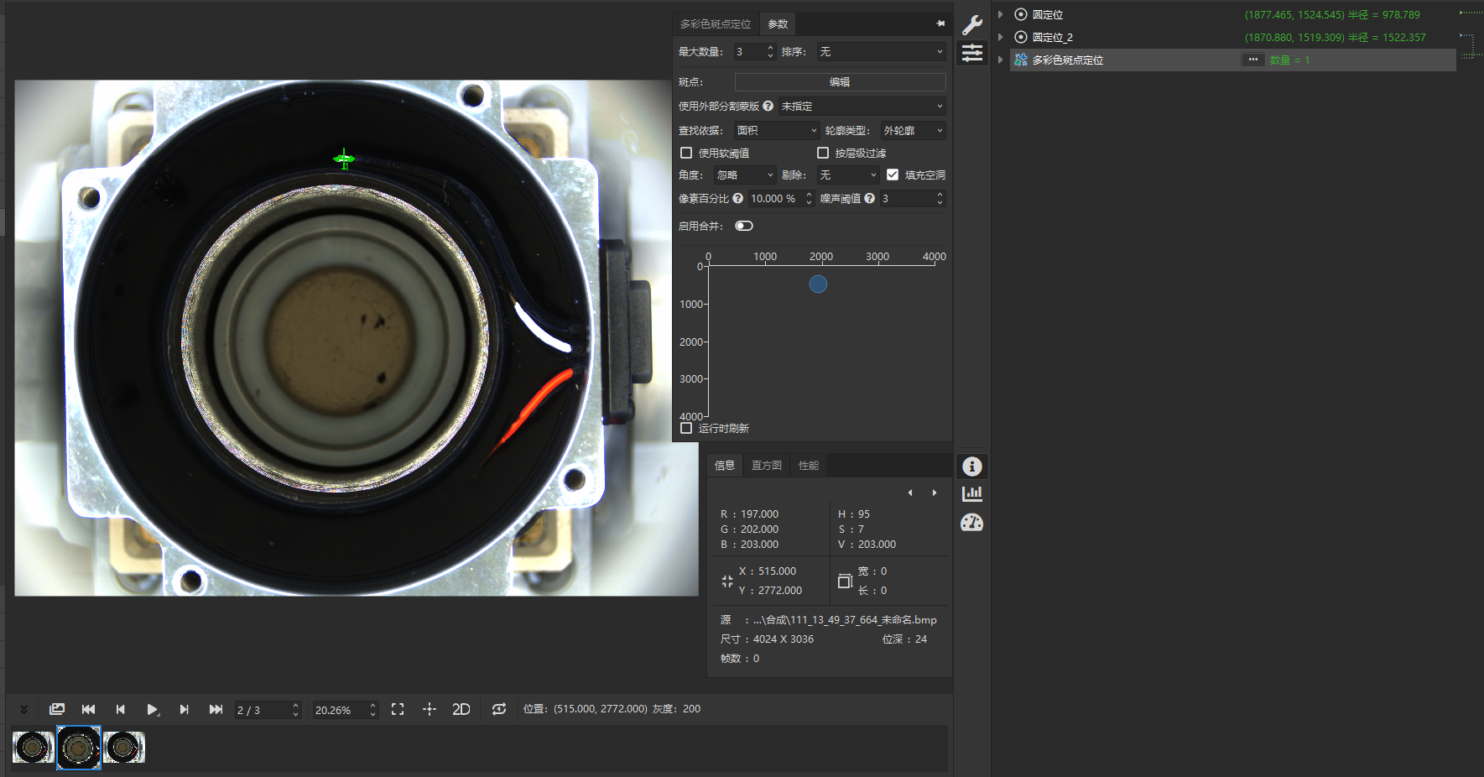
Task: Switch to the 多彩色斑点定位 tab
Action: 716,24
